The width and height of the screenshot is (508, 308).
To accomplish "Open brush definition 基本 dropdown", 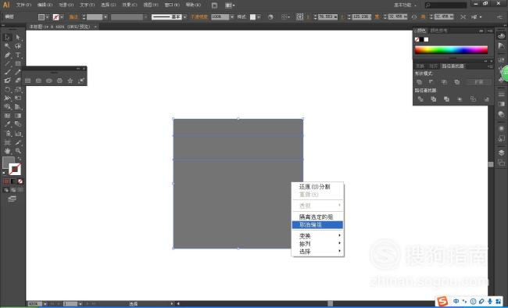I will 184,17.
